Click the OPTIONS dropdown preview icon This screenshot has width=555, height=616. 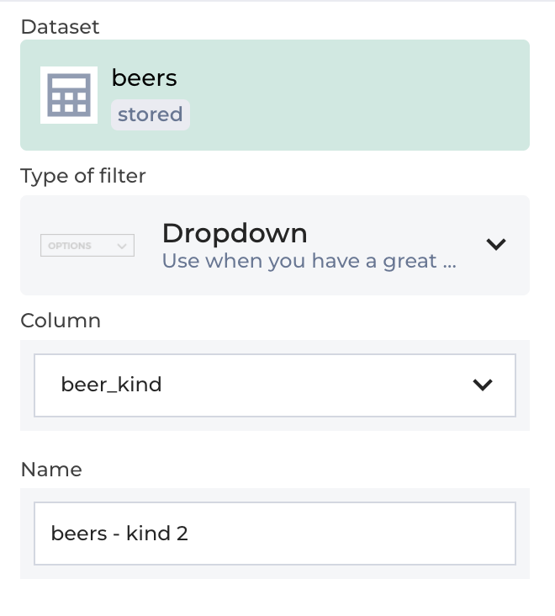(87, 246)
